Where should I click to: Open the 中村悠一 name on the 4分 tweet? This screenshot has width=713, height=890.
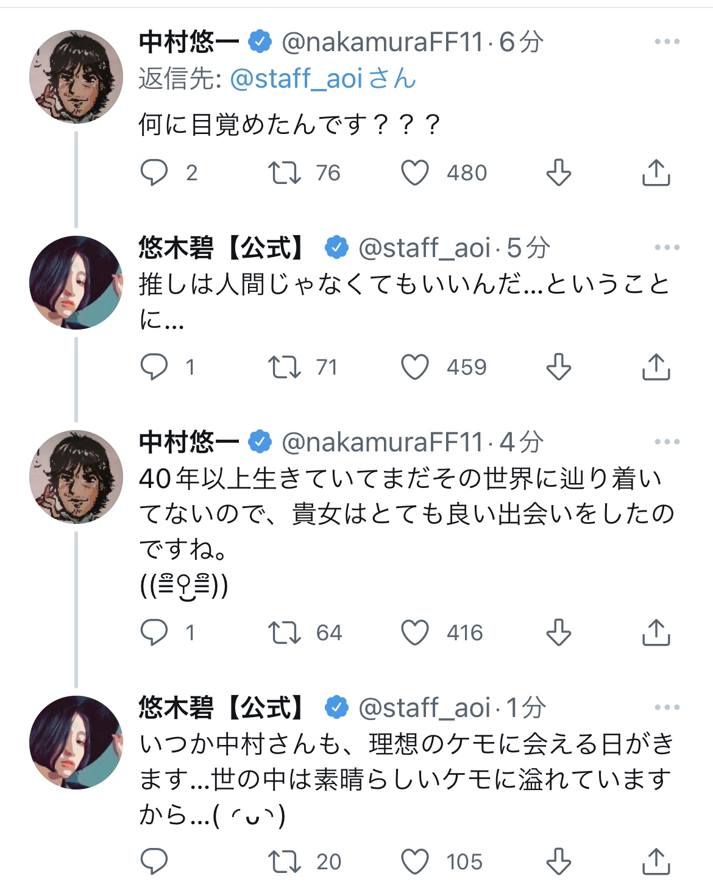coord(189,442)
